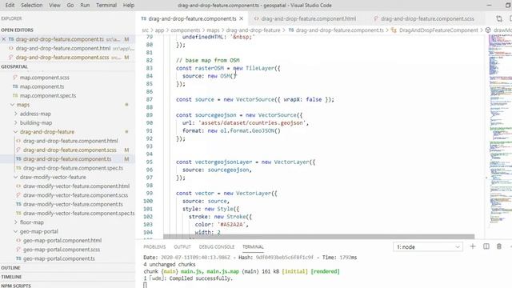
Task: Click on 'rasterOSM' in line 83
Action: click(210, 68)
